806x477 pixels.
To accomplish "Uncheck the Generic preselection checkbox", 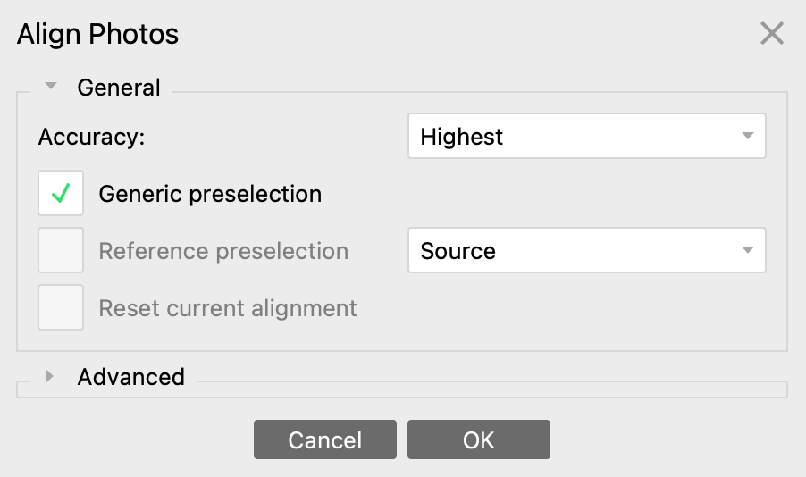I will (61, 194).
